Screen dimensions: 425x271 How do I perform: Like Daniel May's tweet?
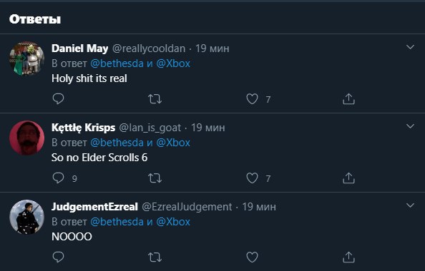tap(252, 99)
